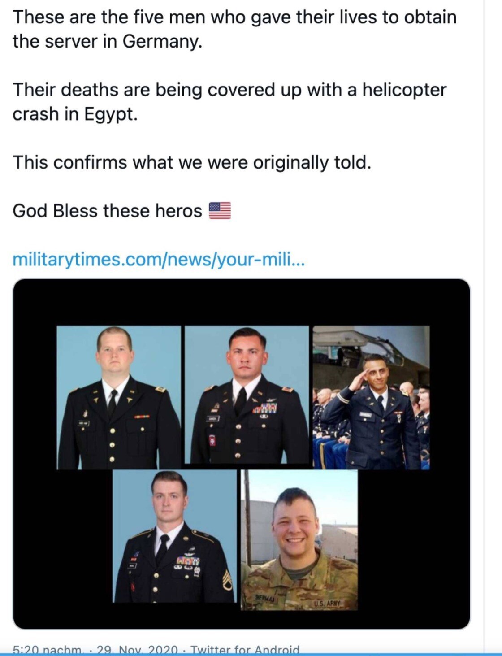The width and height of the screenshot is (502, 656).
Task: Click the black border of the embedded image
Action: (x=242, y=302)
